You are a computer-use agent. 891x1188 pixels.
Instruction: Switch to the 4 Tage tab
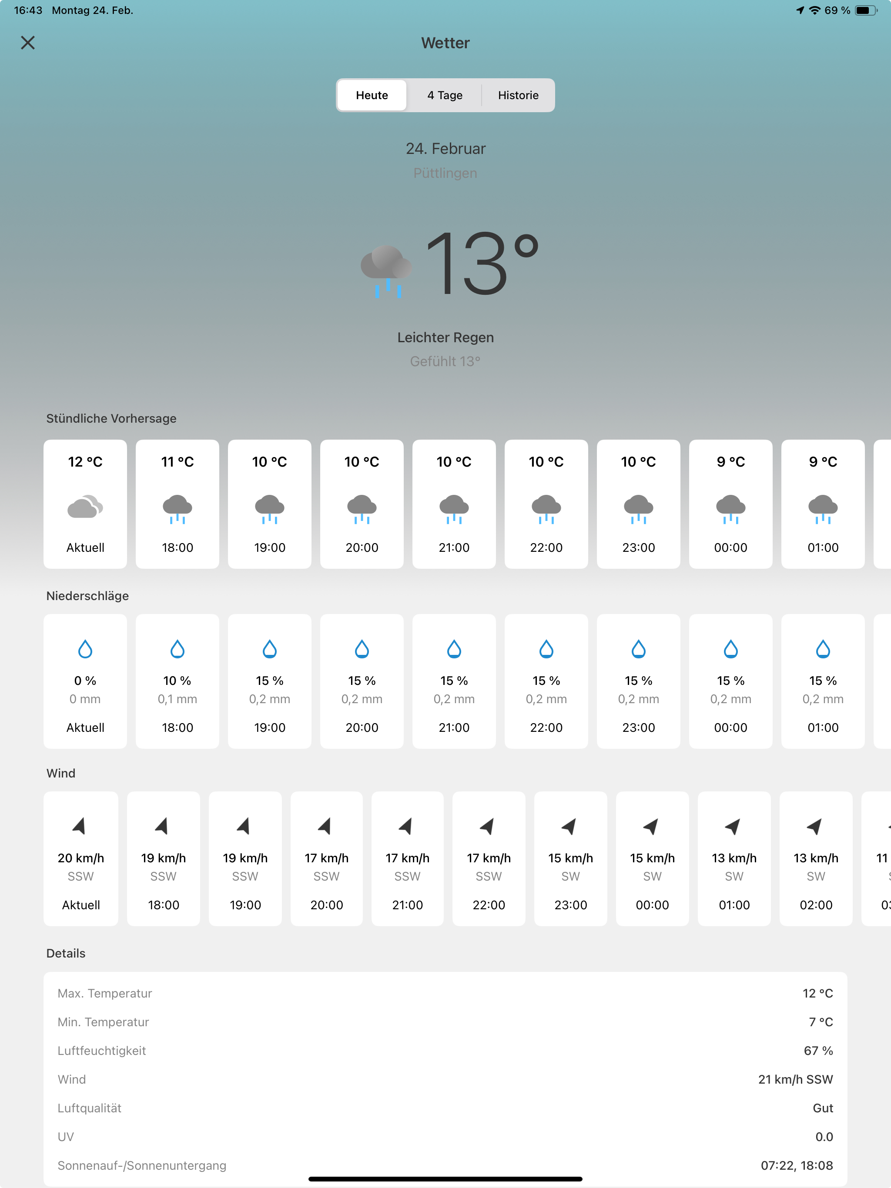[445, 95]
